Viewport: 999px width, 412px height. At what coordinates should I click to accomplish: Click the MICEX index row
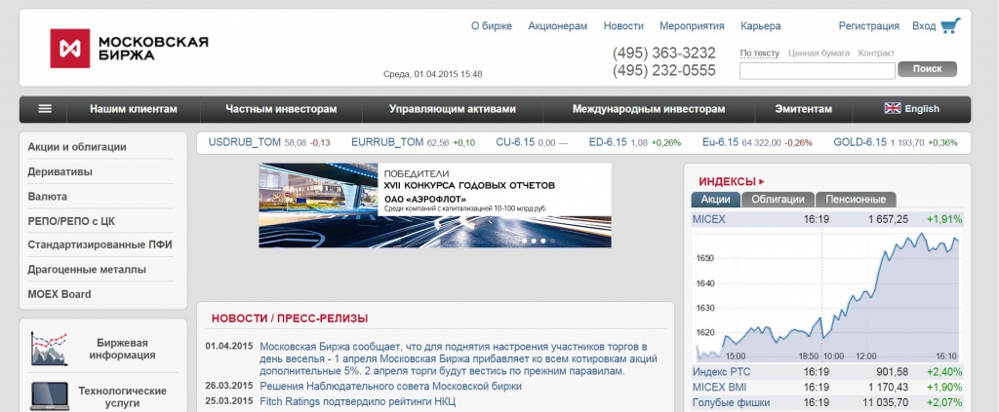[827, 219]
